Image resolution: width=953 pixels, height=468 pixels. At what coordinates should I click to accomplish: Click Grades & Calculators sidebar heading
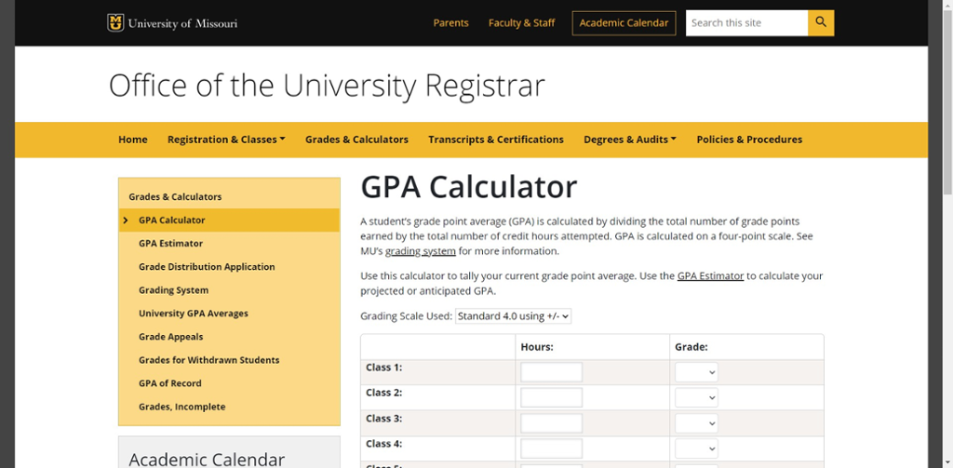pos(175,197)
